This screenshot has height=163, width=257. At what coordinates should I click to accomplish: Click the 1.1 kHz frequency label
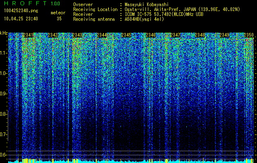[3, 53]
